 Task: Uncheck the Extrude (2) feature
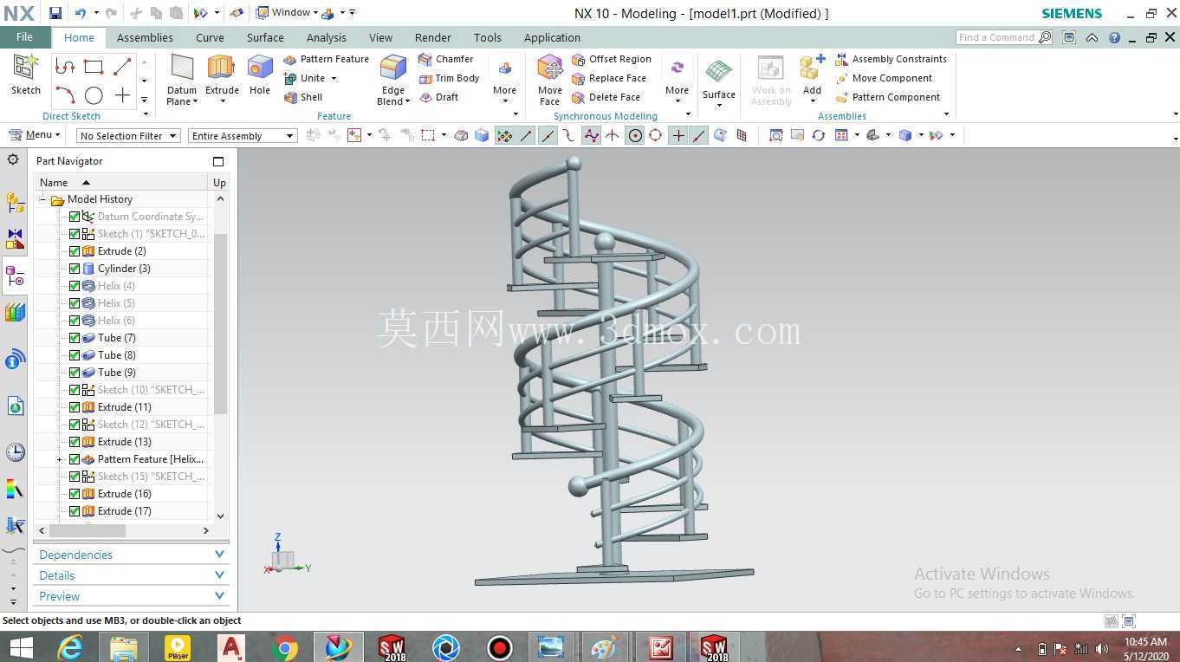click(75, 251)
